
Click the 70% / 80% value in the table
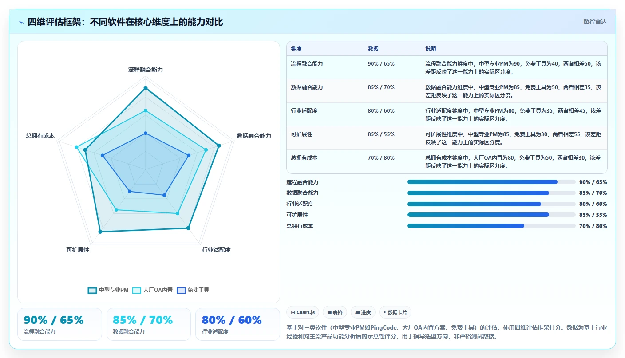pyautogui.click(x=381, y=158)
